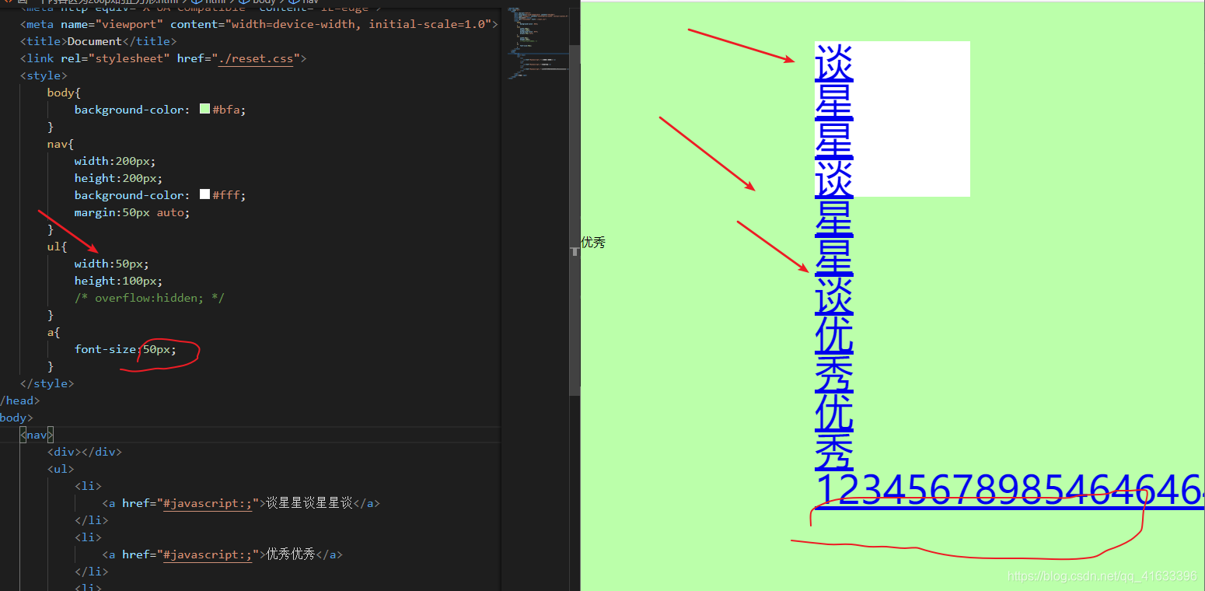The width and height of the screenshot is (1205, 591).
Task: Click the small 优秀 text at the preview's left edge
Action: [593, 243]
